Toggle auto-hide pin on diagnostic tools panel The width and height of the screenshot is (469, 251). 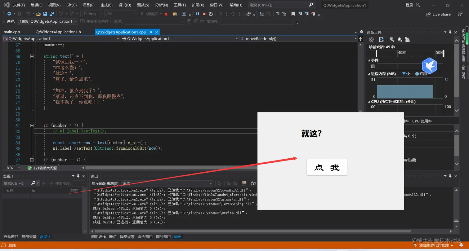tap(450, 32)
